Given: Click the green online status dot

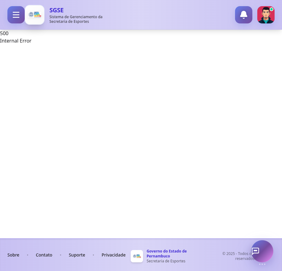Looking at the screenshot, I should [x=271, y=9].
